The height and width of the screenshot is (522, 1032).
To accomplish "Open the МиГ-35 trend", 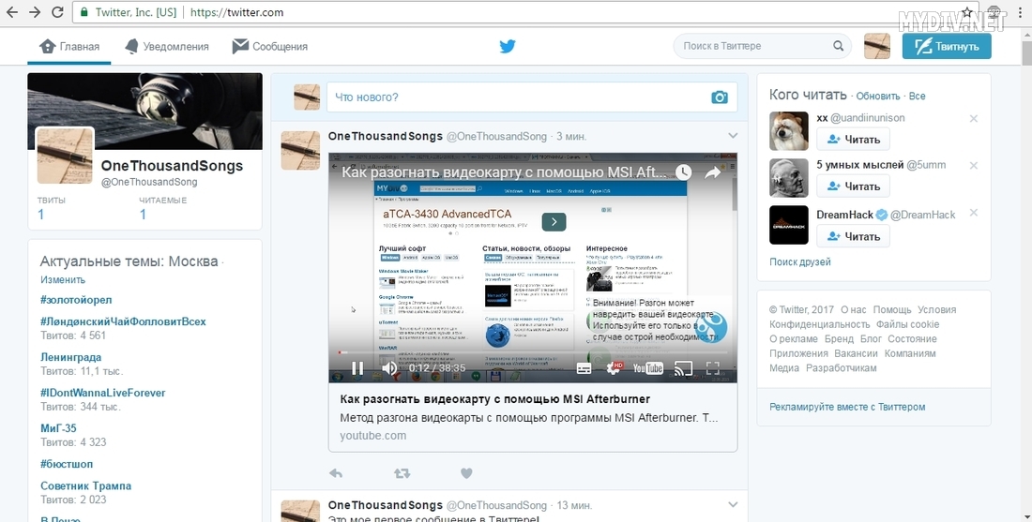I will [58, 428].
